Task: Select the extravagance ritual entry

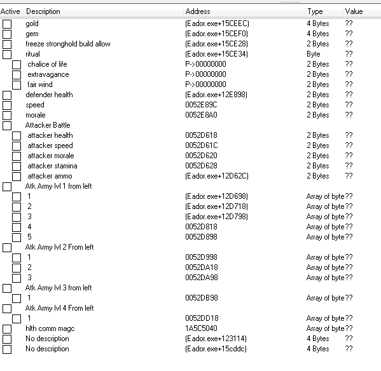Action: coord(48,74)
